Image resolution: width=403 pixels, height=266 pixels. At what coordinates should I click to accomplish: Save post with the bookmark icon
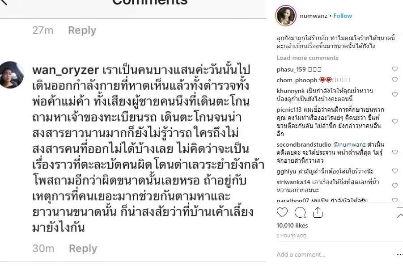(400, 212)
